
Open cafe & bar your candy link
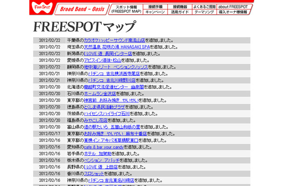click(104, 147)
